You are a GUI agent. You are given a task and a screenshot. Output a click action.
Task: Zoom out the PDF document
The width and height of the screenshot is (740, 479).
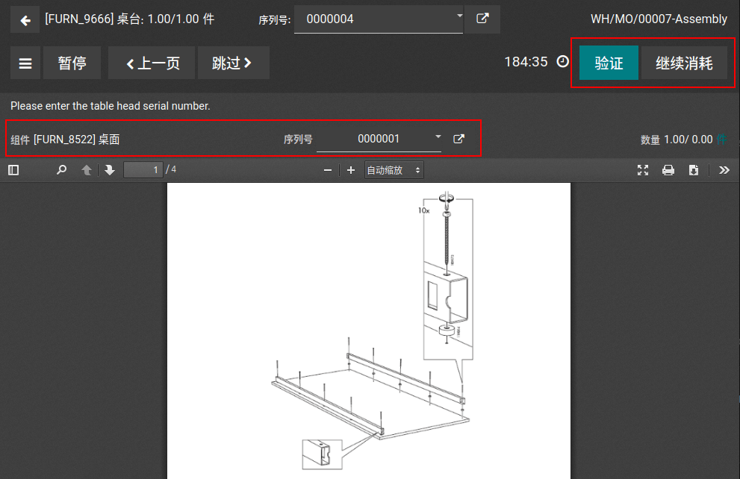point(327,170)
